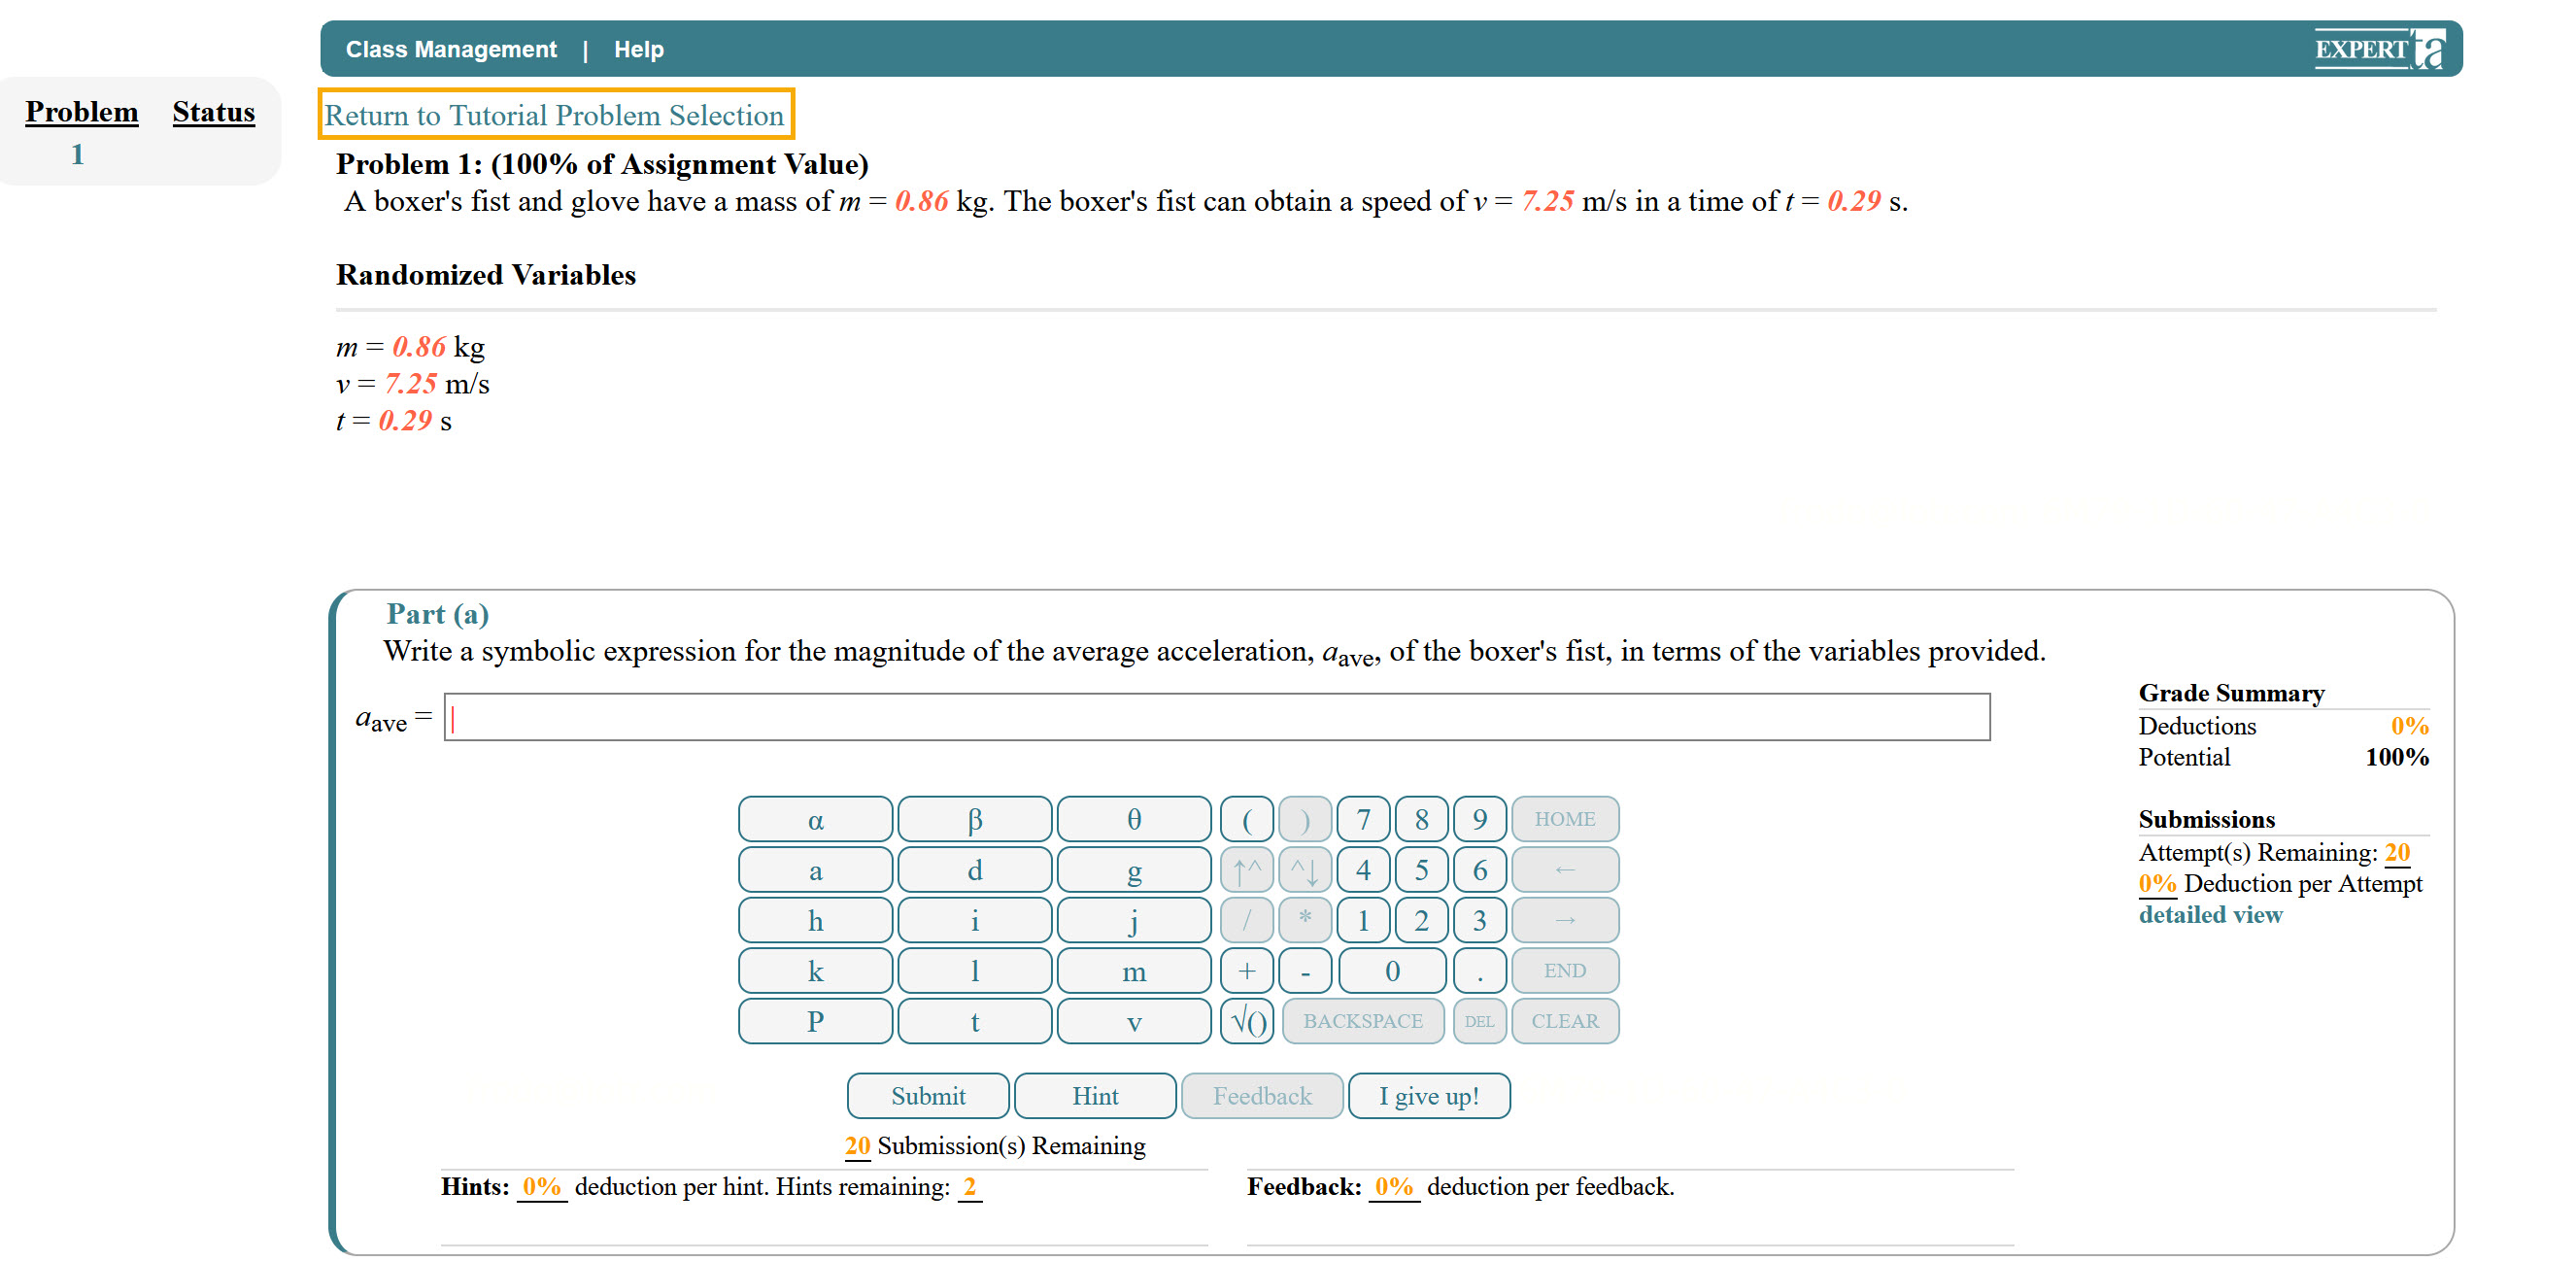Screen dimensions: 2576x1261
Task: Click the I give up! button
Action: (x=1428, y=1095)
